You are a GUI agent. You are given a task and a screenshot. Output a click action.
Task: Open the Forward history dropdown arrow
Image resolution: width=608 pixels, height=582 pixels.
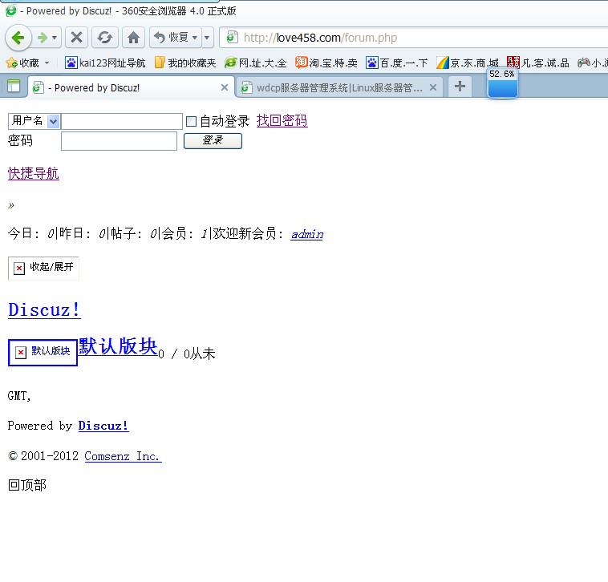pyautogui.click(x=55, y=38)
